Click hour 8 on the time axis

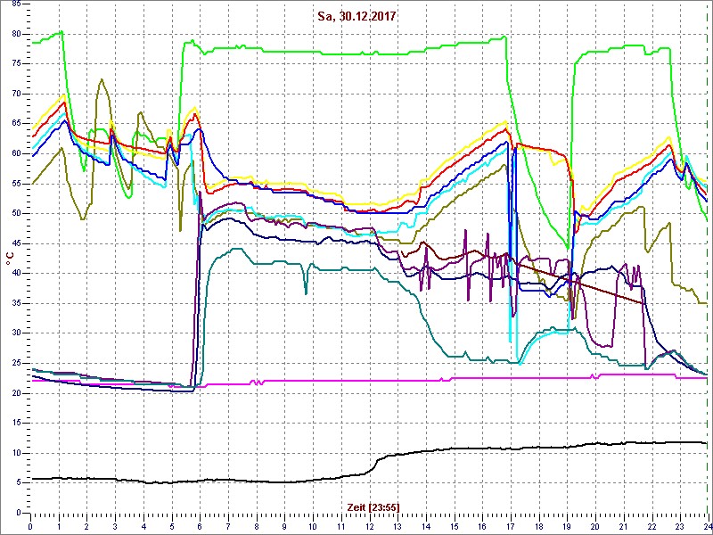tap(256, 527)
